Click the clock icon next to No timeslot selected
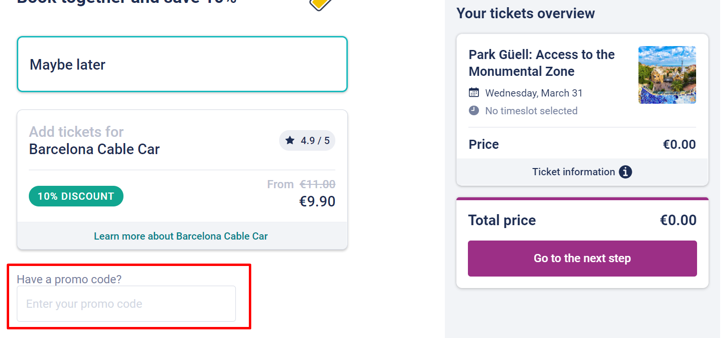Image resolution: width=723 pixels, height=338 pixels. (474, 110)
